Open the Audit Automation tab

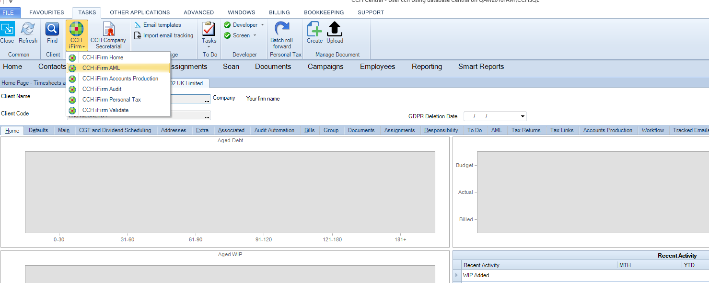click(274, 130)
